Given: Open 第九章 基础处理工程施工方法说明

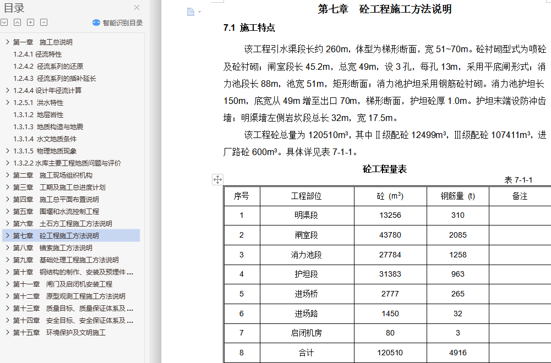Looking at the screenshot, I should [66, 260].
